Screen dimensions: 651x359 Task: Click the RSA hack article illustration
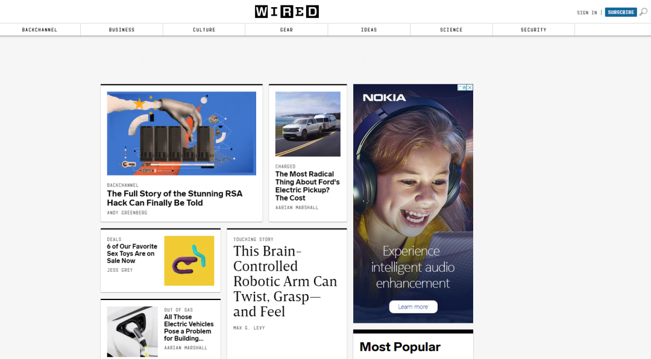coord(181,133)
